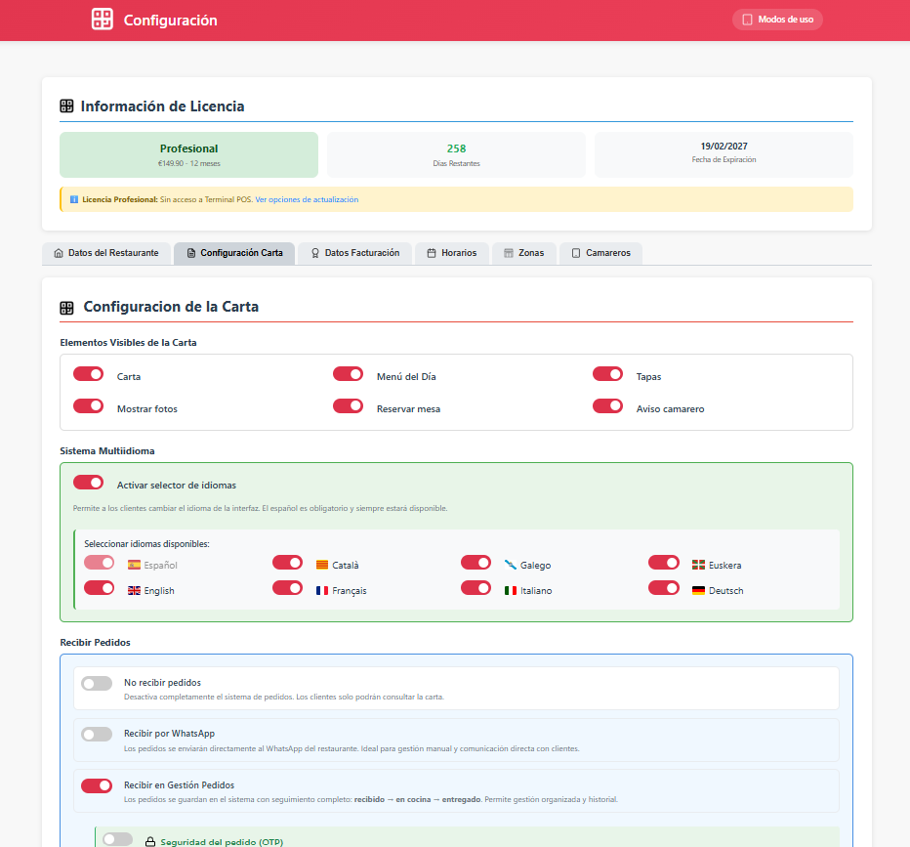Switch off Mostrar fotos
This screenshot has height=847, width=910.
coord(88,405)
